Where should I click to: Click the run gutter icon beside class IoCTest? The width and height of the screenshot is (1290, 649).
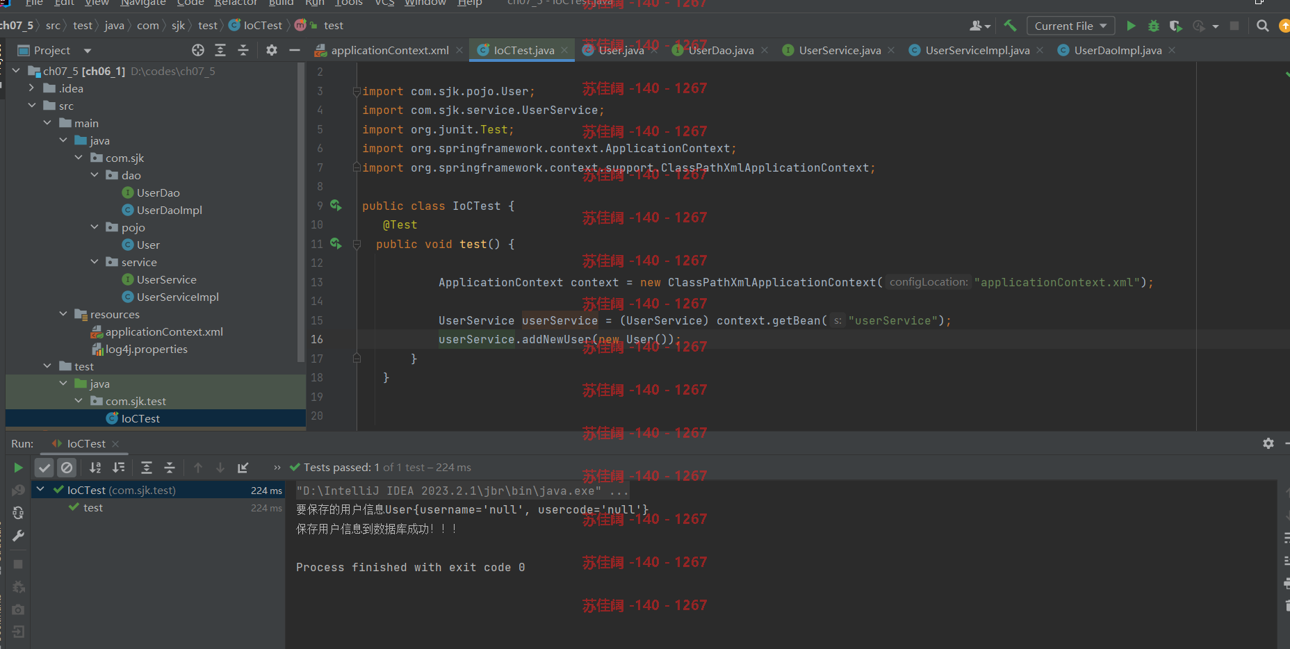(336, 205)
